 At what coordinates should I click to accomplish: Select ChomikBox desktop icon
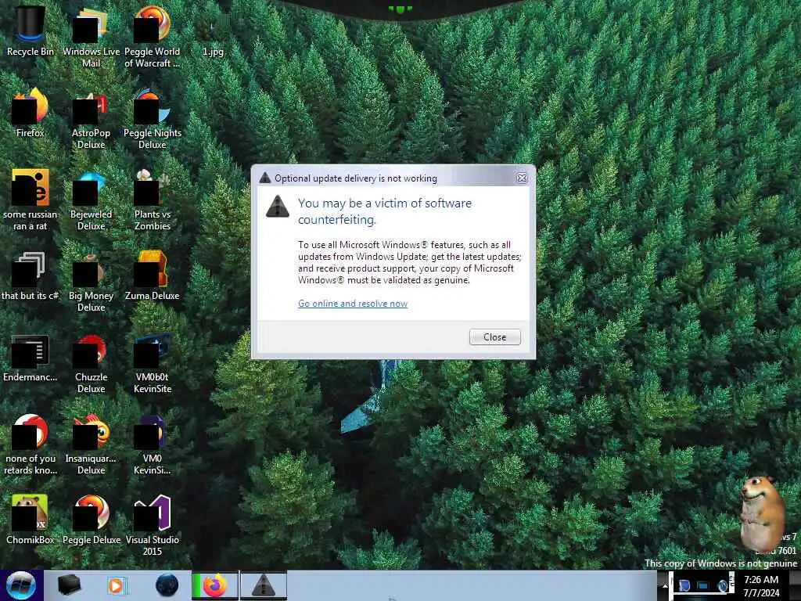(x=31, y=520)
